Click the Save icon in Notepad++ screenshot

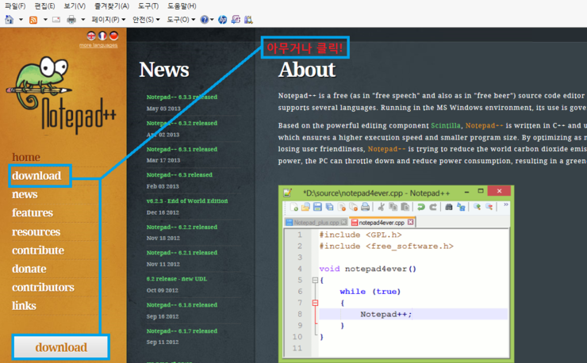coord(317,207)
